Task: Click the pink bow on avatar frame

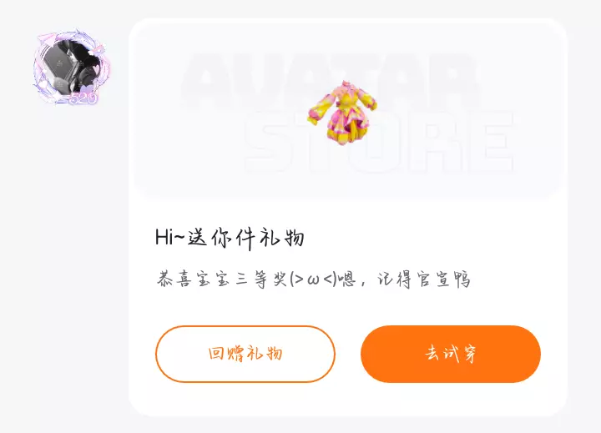Action: (x=98, y=50)
